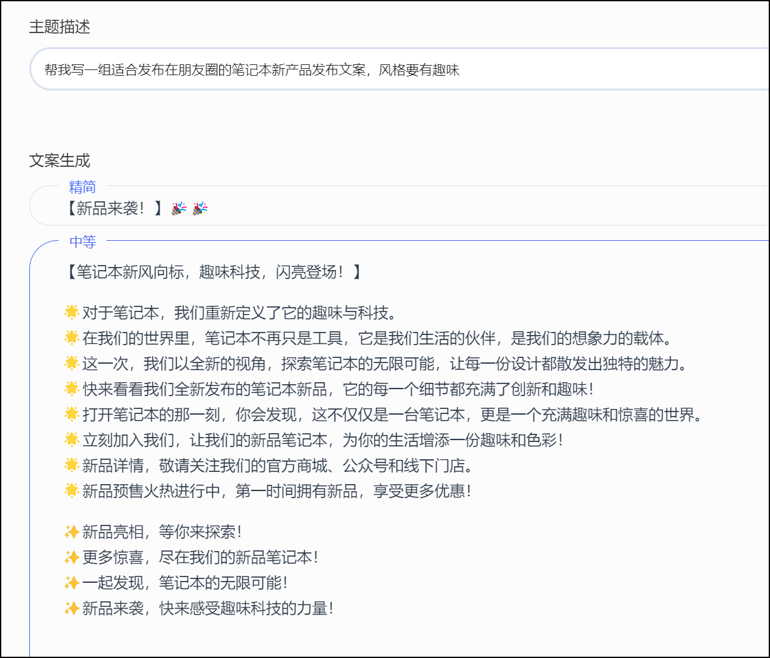The width and height of the screenshot is (770, 658).
Task: Click sun icon before 对于笔记本 line
Action: [72, 312]
